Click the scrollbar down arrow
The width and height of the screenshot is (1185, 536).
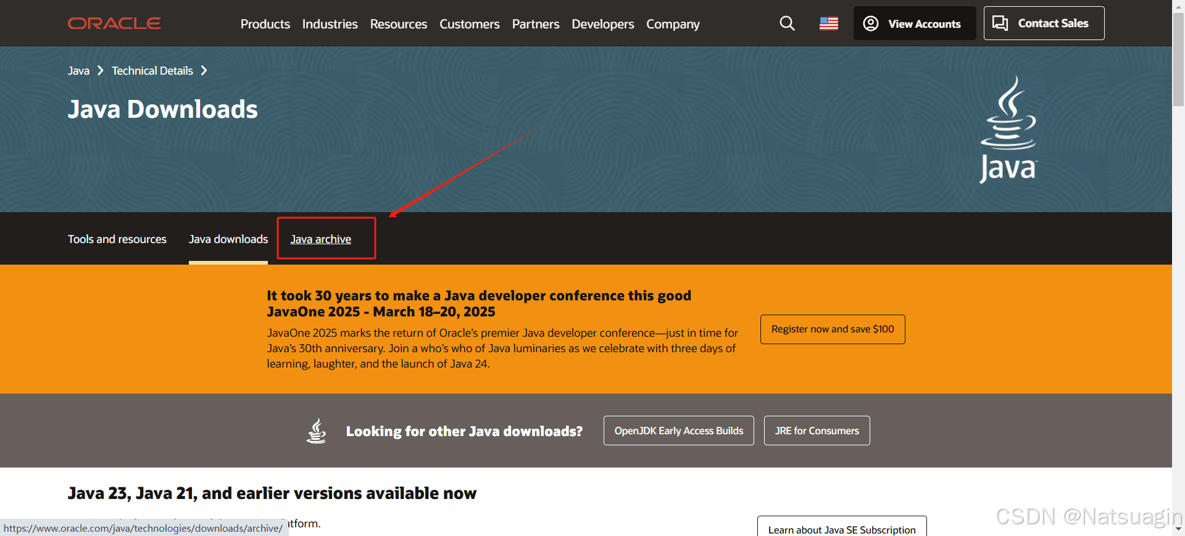pyautogui.click(x=1179, y=530)
